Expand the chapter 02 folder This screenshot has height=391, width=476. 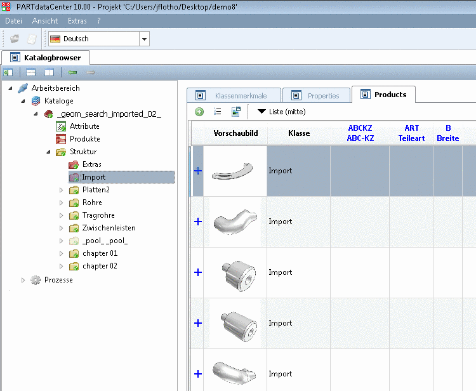61,266
